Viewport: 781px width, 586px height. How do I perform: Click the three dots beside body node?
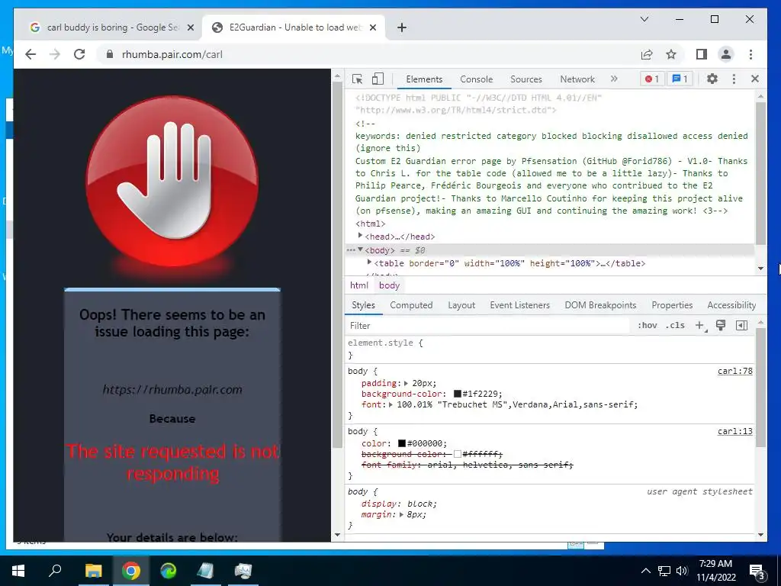[351, 250]
